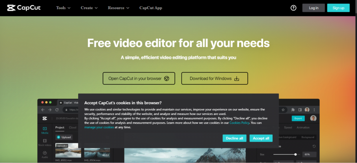This screenshot has height=163, width=357.
Task: Switch to Project tab in preview
Action: 60,127
